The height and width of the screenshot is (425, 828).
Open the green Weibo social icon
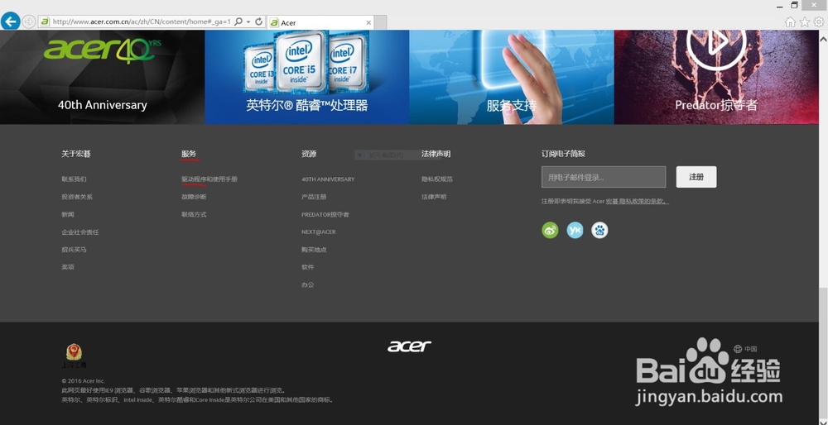(550, 230)
